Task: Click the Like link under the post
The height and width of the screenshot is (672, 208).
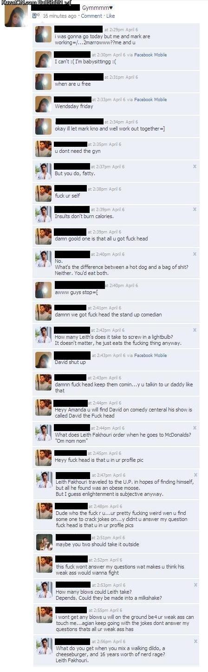Action: click(110, 16)
